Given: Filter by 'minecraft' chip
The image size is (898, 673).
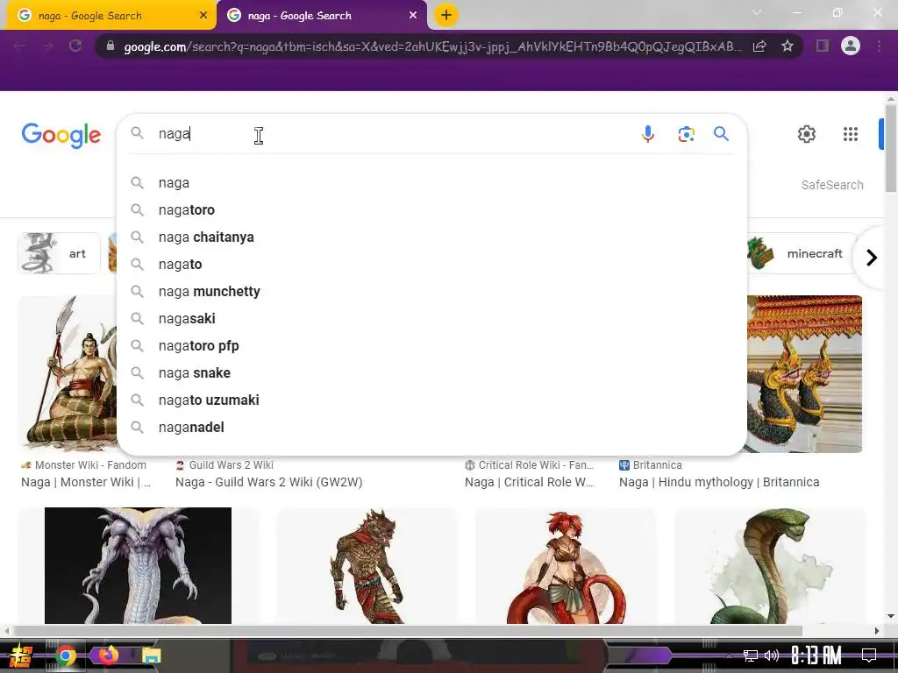Looking at the screenshot, I should pyautogui.click(x=802, y=253).
